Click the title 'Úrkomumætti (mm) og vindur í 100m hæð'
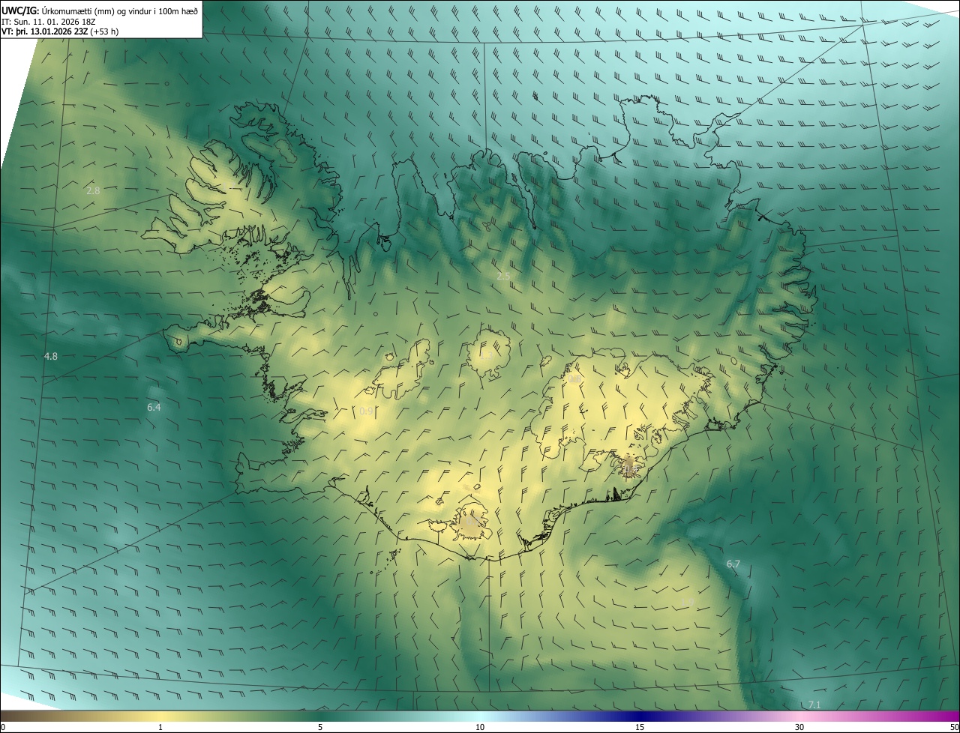960x733 pixels. (118, 10)
